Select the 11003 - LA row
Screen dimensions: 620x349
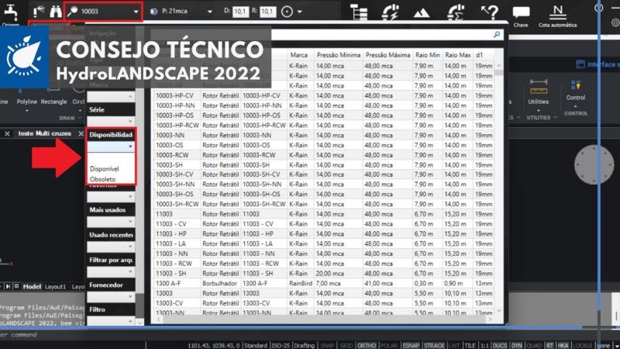tap(323, 244)
